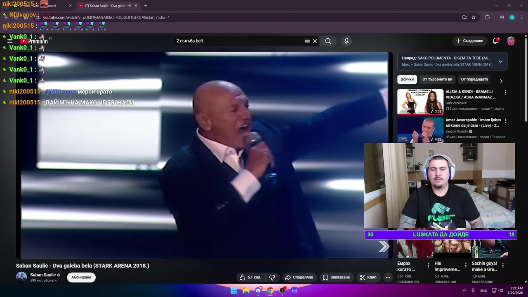Viewport: 528px width, 297px height.
Task: Open options for Емрах video card
Action: click(428, 266)
